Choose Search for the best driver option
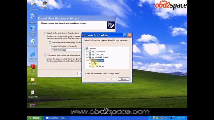Viewport: 214px width, 120px height. [x=45, y=33]
